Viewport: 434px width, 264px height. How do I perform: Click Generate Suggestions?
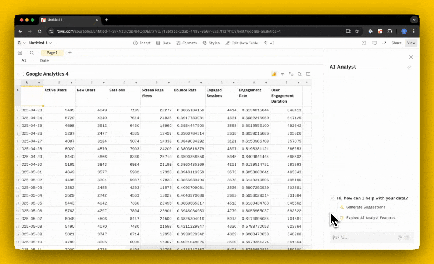[362, 207]
